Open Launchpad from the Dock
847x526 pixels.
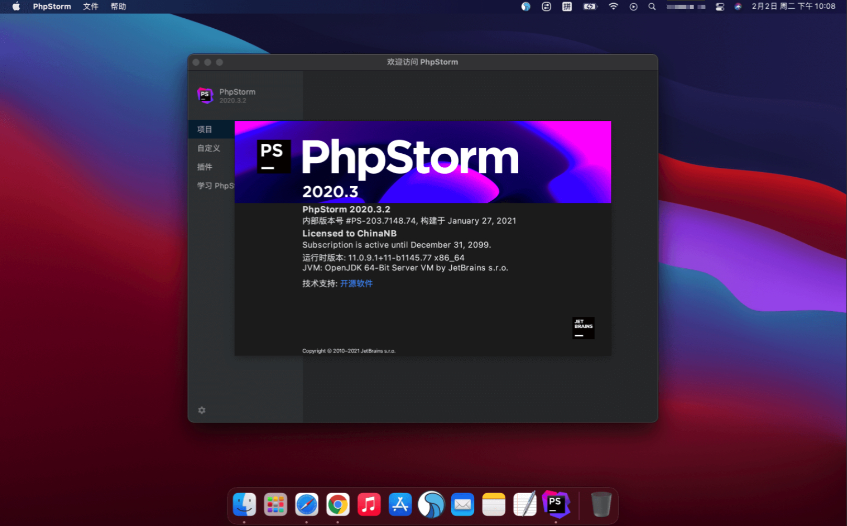(275, 505)
